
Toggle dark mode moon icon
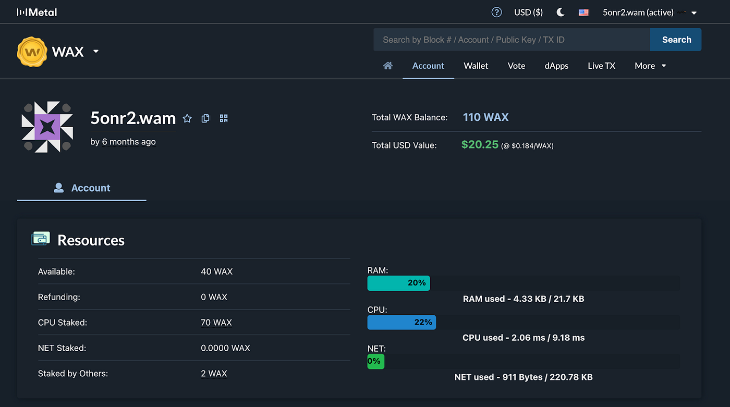click(x=561, y=12)
